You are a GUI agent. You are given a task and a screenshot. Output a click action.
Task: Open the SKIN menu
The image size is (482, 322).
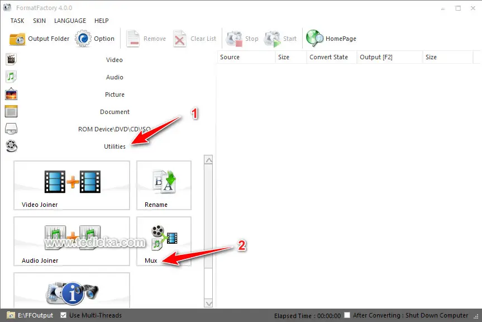coord(39,21)
